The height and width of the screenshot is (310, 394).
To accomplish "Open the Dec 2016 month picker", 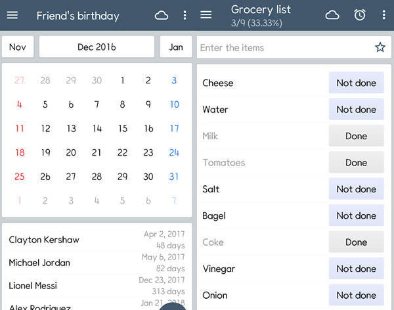I will click(x=97, y=47).
